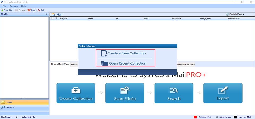Click the Export toolbar button

pos(20,10)
